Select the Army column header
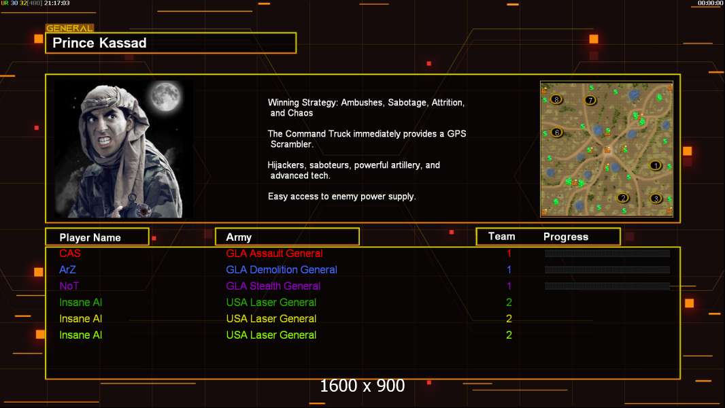Image resolution: width=725 pixels, height=408 pixels. pos(287,237)
